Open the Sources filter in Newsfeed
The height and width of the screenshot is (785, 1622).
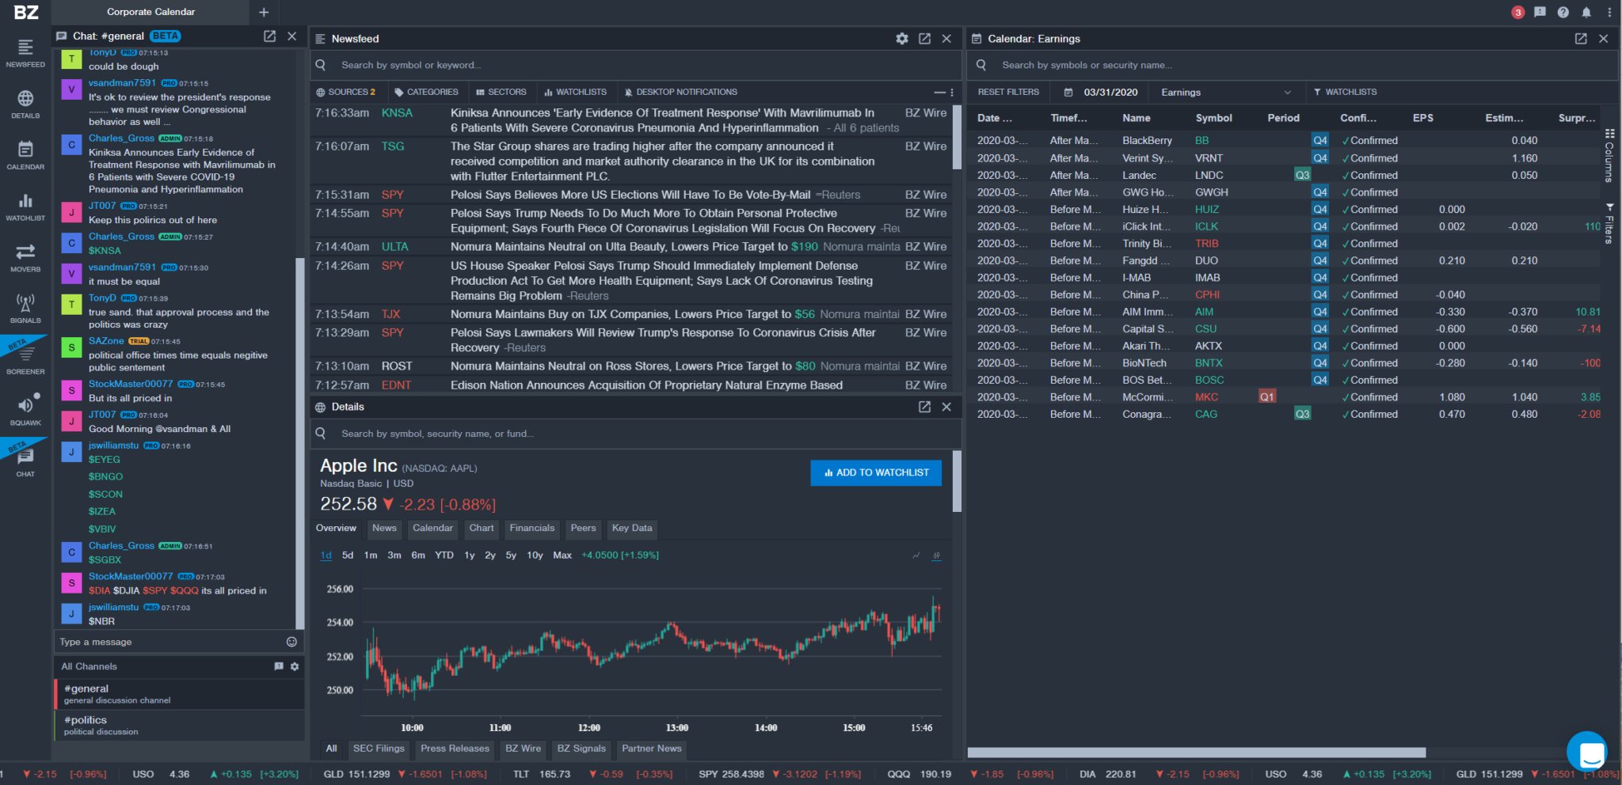pyautogui.click(x=346, y=92)
